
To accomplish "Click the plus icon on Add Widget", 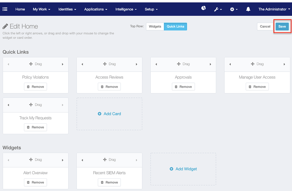I will [x=172, y=169].
